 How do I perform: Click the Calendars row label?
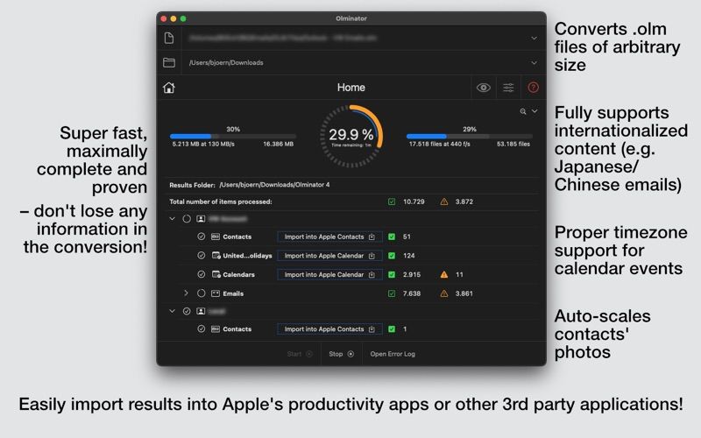(238, 274)
